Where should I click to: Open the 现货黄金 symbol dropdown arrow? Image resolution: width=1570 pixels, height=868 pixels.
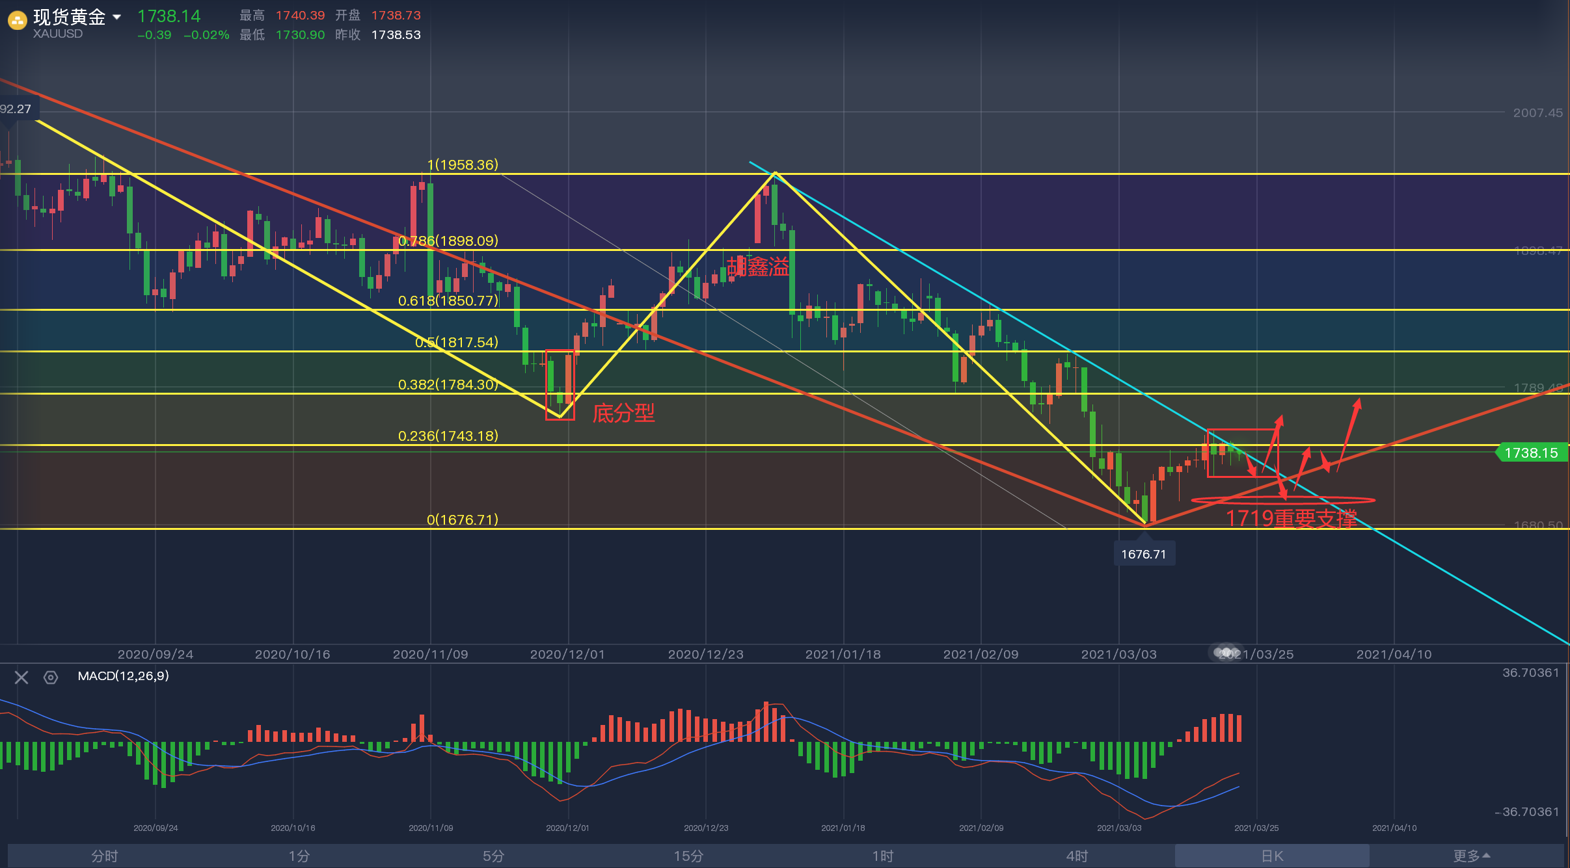(117, 17)
